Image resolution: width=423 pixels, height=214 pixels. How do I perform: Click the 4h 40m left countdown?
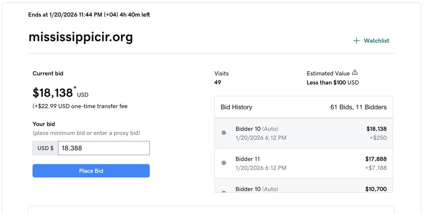coord(135,15)
